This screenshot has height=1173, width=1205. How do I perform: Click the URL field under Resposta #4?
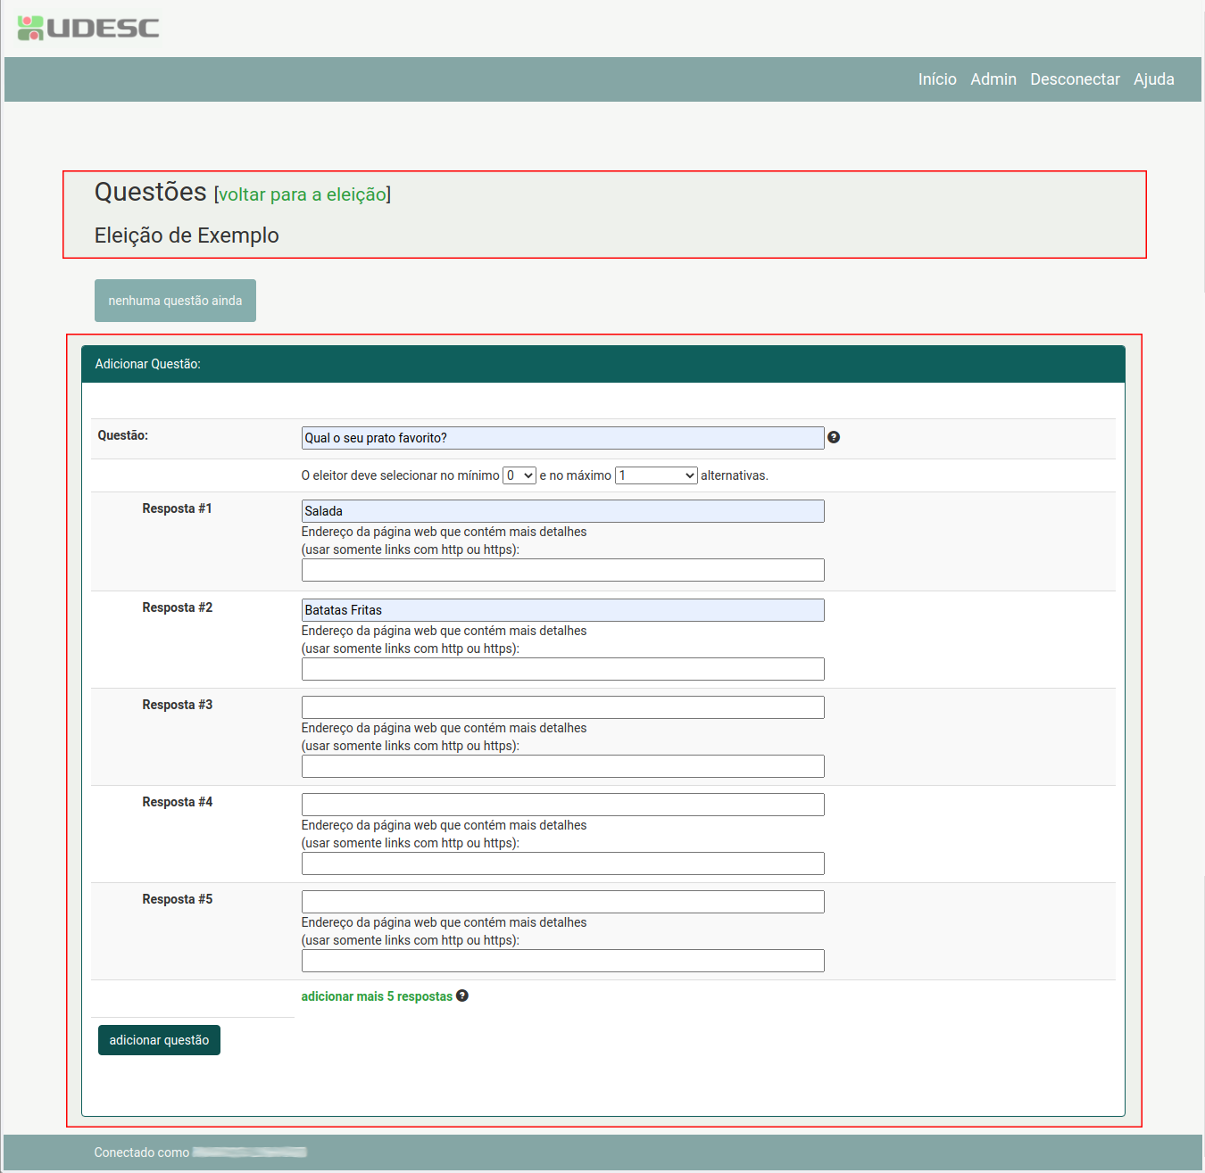pyautogui.click(x=562, y=863)
